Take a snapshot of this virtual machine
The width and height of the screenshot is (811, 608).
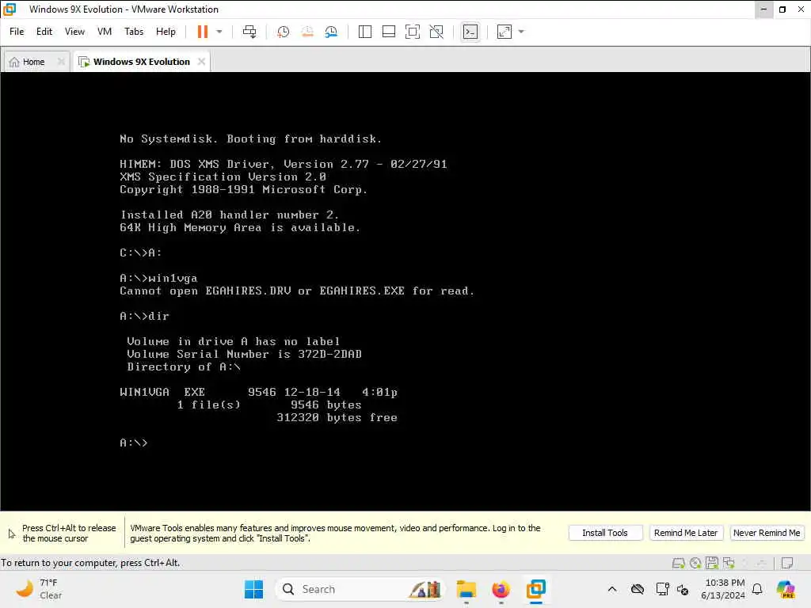[x=283, y=32]
